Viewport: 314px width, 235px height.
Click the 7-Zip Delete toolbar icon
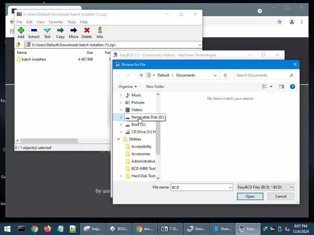click(x=87, y=33)
